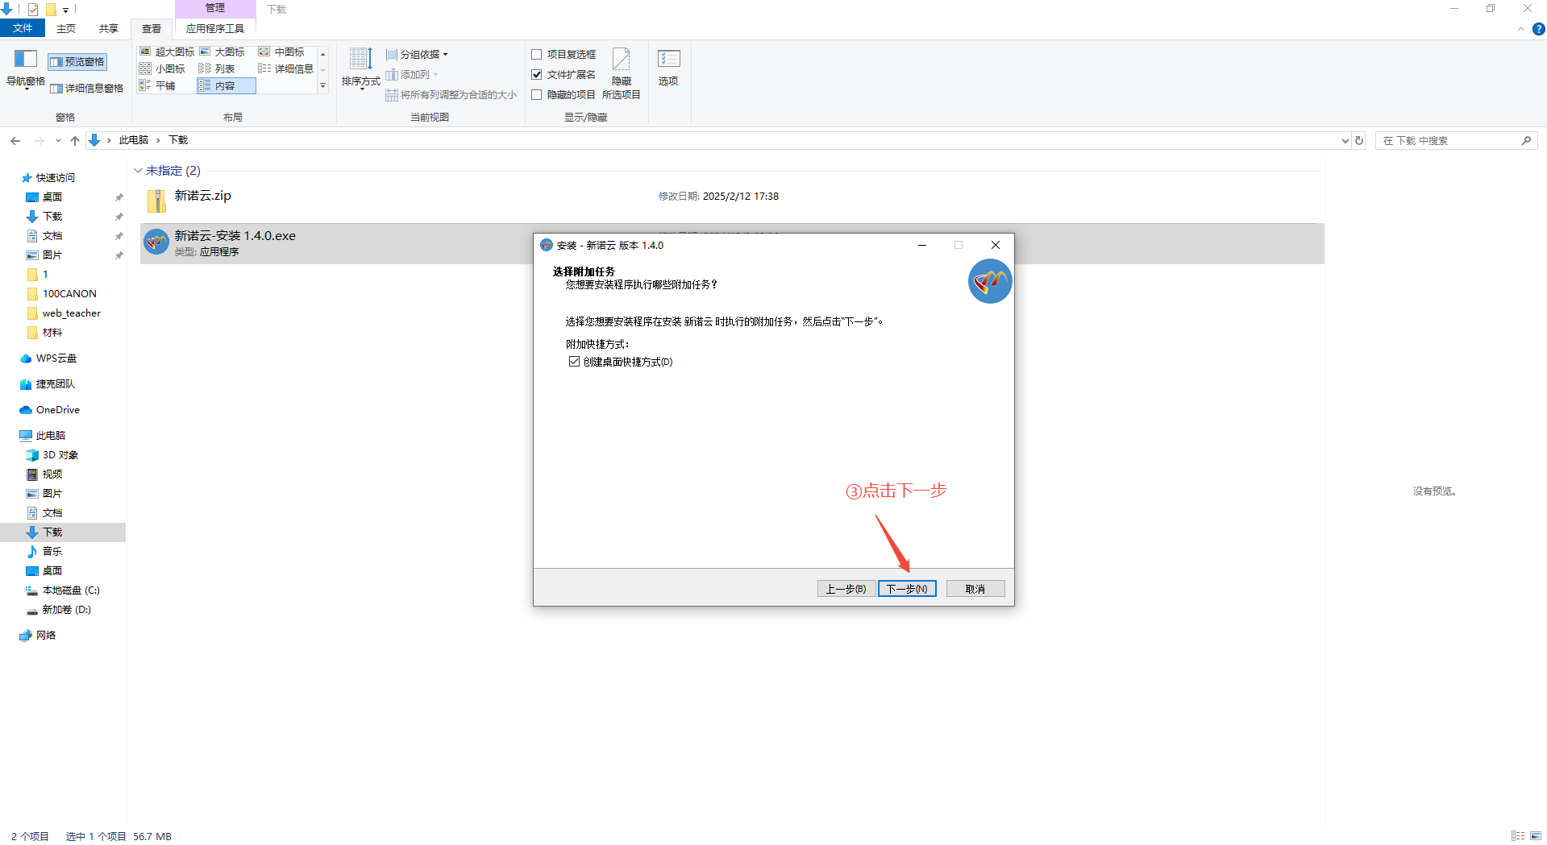Select content layout
The height and width of the screenshot is (845, 1547).
point(226,85)
